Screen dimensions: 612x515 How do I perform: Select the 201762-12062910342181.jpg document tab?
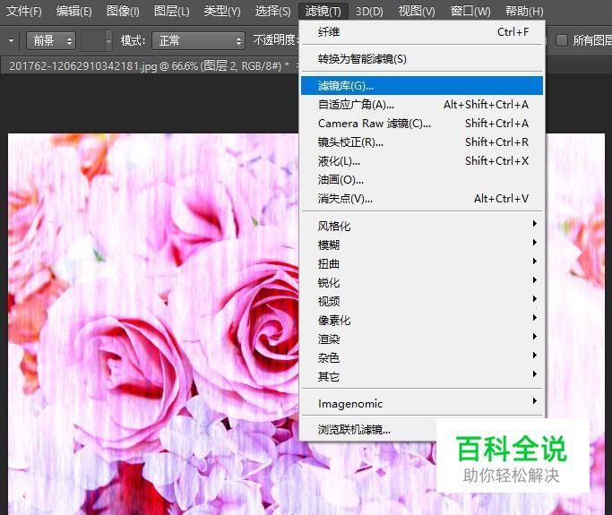coord(149,65)
